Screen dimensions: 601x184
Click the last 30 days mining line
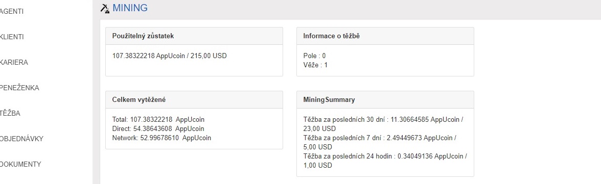pos(383,124)
